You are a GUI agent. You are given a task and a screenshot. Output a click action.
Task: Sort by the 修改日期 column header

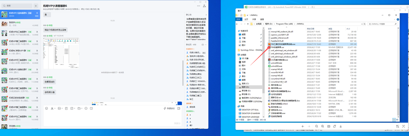point(311,29)
